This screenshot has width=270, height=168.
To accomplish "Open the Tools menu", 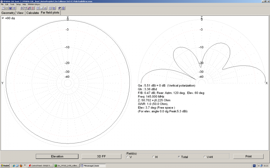I will point(12,4).
